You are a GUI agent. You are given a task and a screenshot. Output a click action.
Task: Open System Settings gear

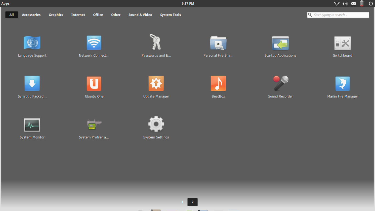click(x=156, y=124)
